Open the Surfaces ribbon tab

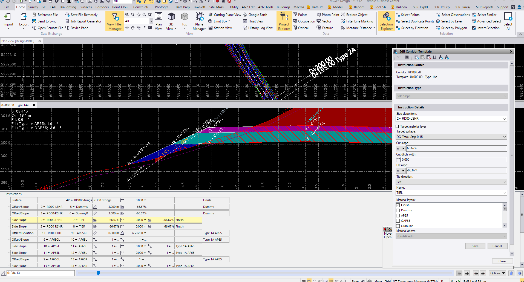point(86,7)
